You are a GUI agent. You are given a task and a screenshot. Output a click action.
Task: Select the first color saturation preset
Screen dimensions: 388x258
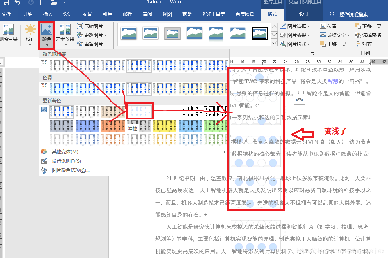tap(62, 66)
